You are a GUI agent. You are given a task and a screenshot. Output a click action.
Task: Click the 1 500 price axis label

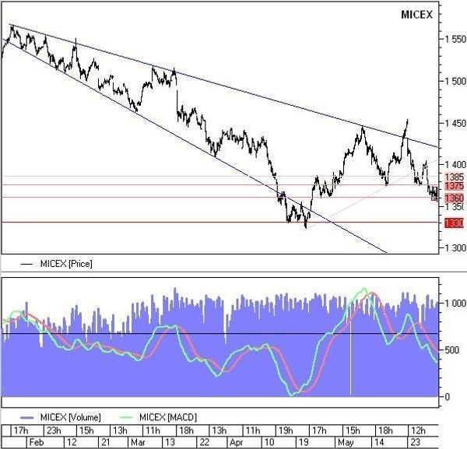coord(455,81)
